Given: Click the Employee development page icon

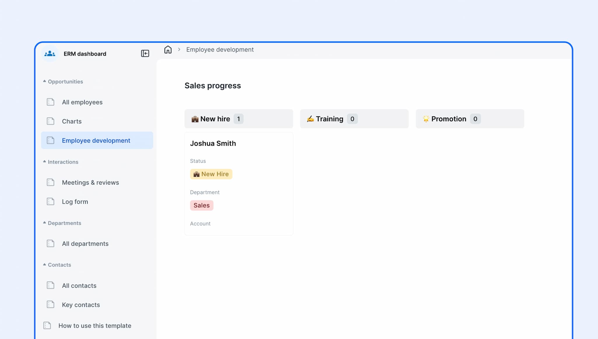Looking at the screenshot, I should [x=51, y=140].
